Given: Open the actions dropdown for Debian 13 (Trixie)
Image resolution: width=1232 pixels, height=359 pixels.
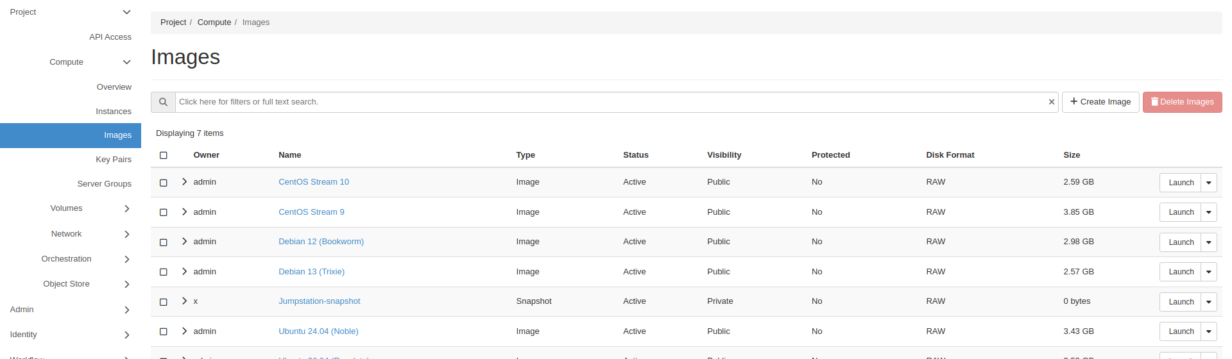Looking at the screenshot, I should [x=1209, y=272].
